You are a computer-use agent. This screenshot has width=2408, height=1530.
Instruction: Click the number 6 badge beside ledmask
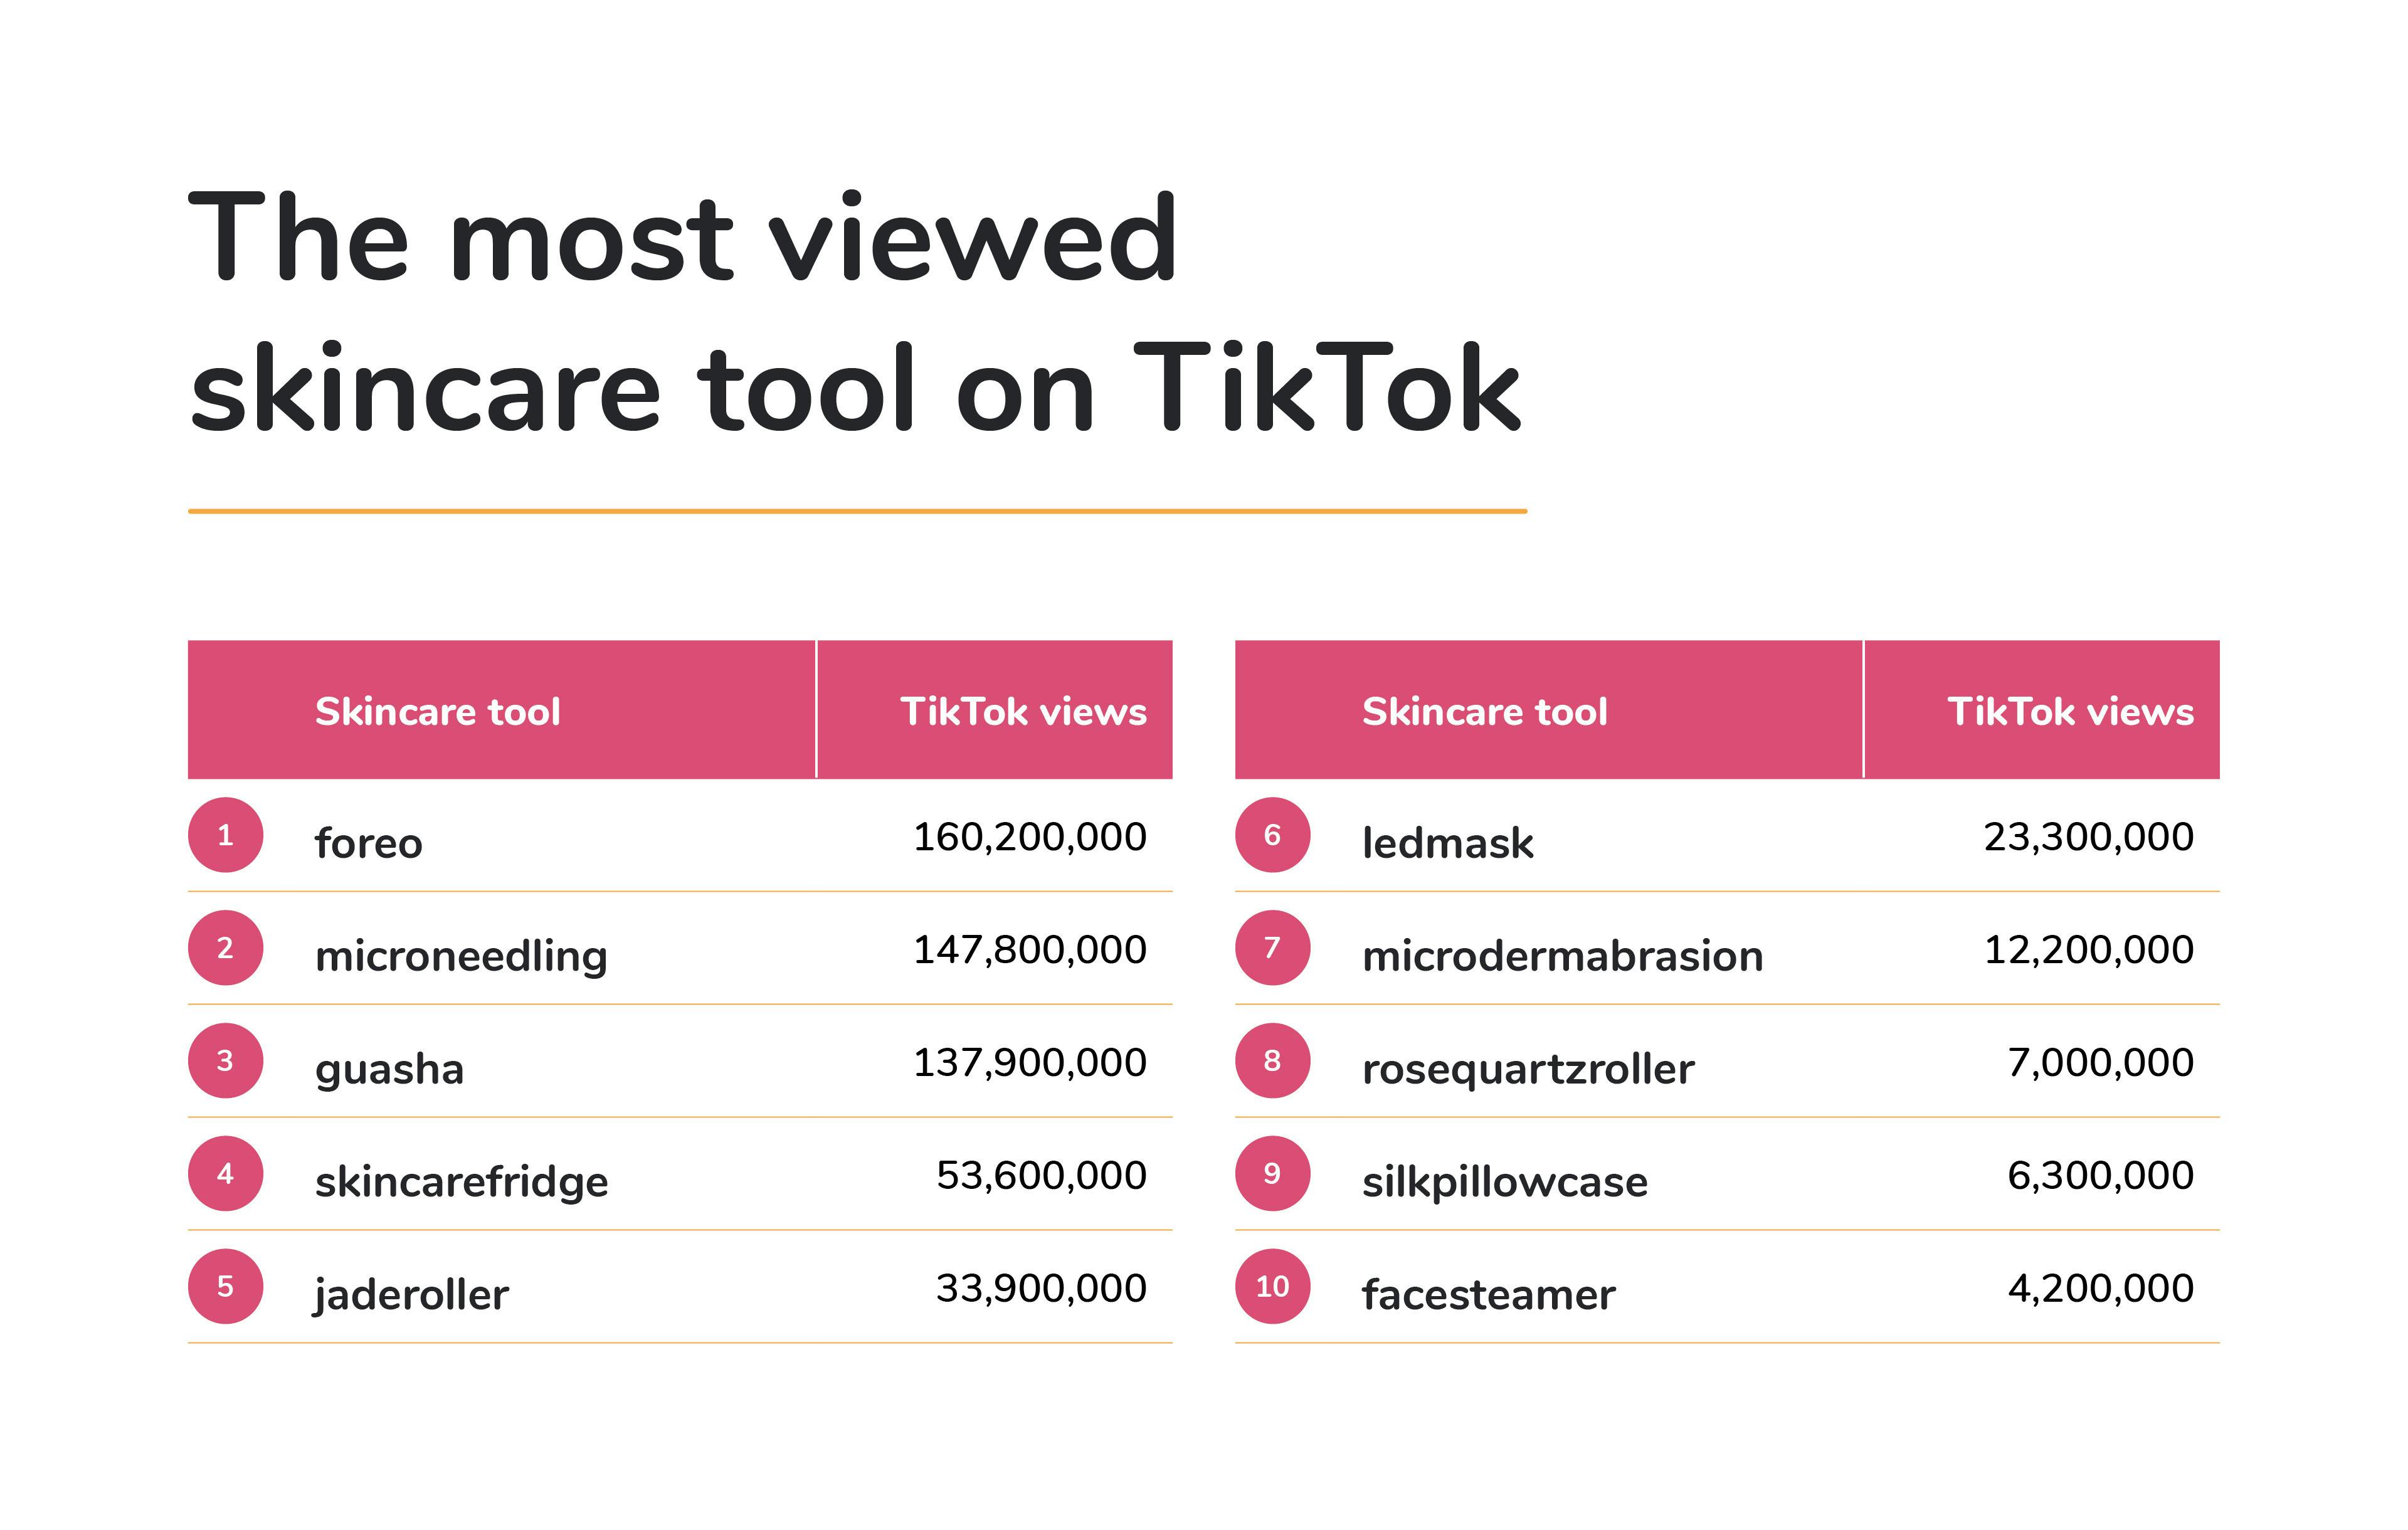tap(1272, 835)
